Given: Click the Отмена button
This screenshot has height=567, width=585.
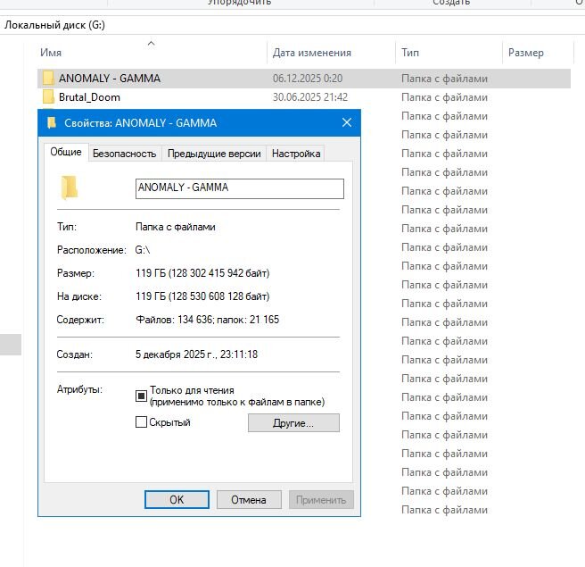Looking at the screenshot, I should coord(249,499).
